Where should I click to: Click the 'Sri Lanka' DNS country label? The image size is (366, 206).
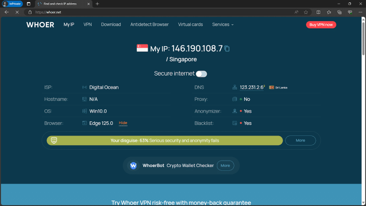pyautogui.click(x=281, y=87)
